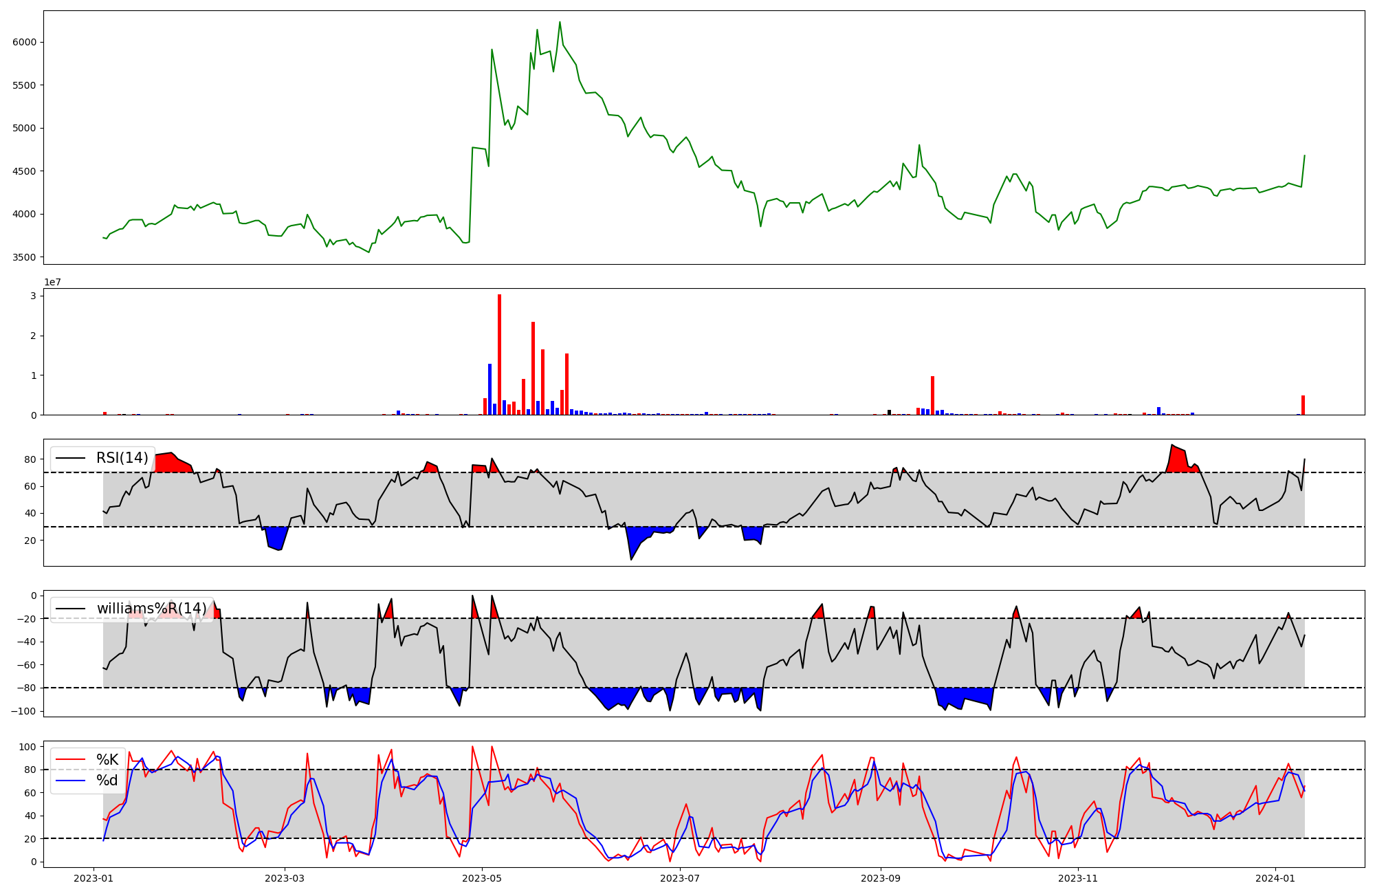
Task: Click the 2023-11 date axis label
Action: pos(1078,878)
